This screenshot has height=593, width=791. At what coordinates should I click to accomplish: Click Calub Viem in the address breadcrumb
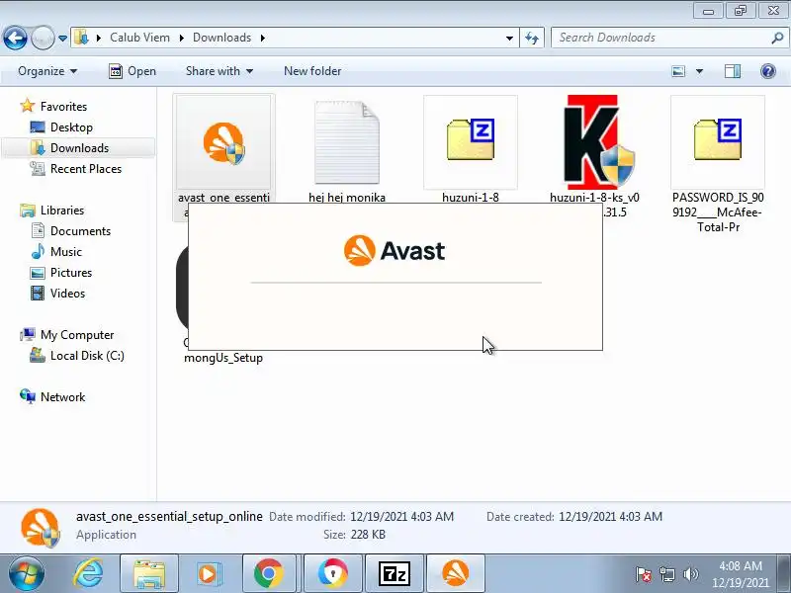pos(139,38)
